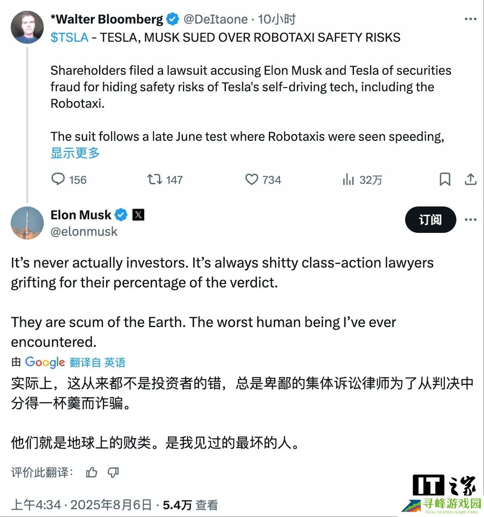The width and height of the screenshot is (484, 517).
Task: Click the 翻译自 英语 translation source link
Action: 97,362
